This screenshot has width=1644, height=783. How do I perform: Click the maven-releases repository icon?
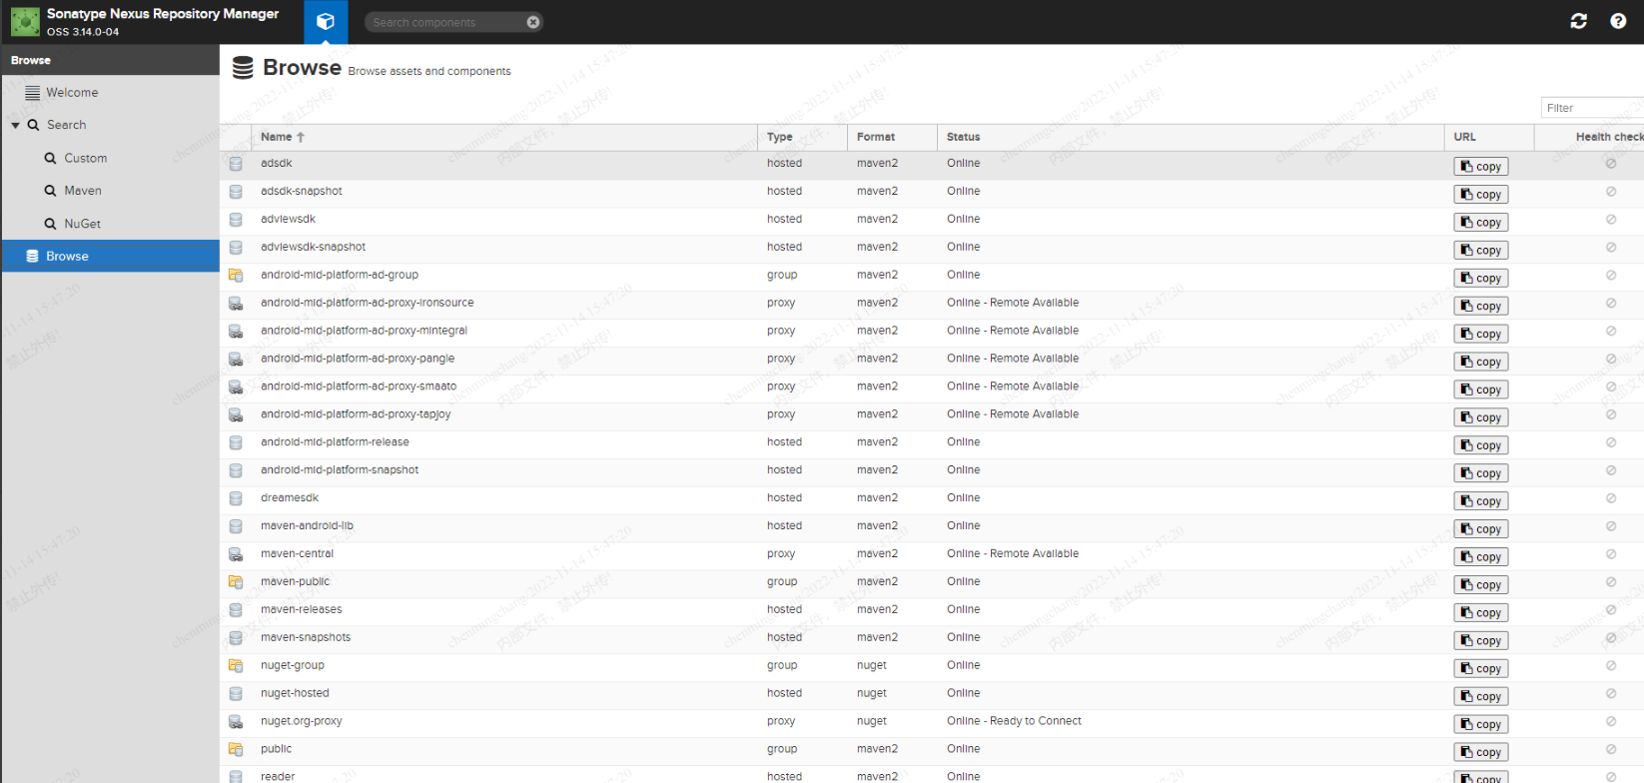click(x=236, y=610)
